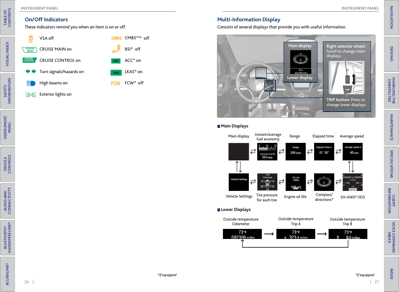Viewport: 399px width, 292px height.
Task: Open the Specifications side tab
Action: tap(391, 164)
